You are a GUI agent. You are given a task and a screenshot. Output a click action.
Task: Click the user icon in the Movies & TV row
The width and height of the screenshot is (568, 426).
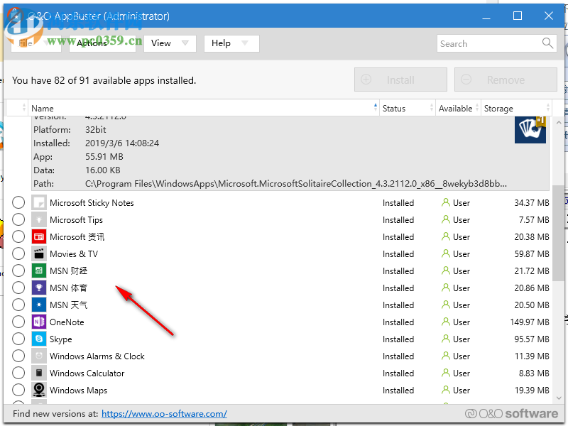[x=446, y=254]
